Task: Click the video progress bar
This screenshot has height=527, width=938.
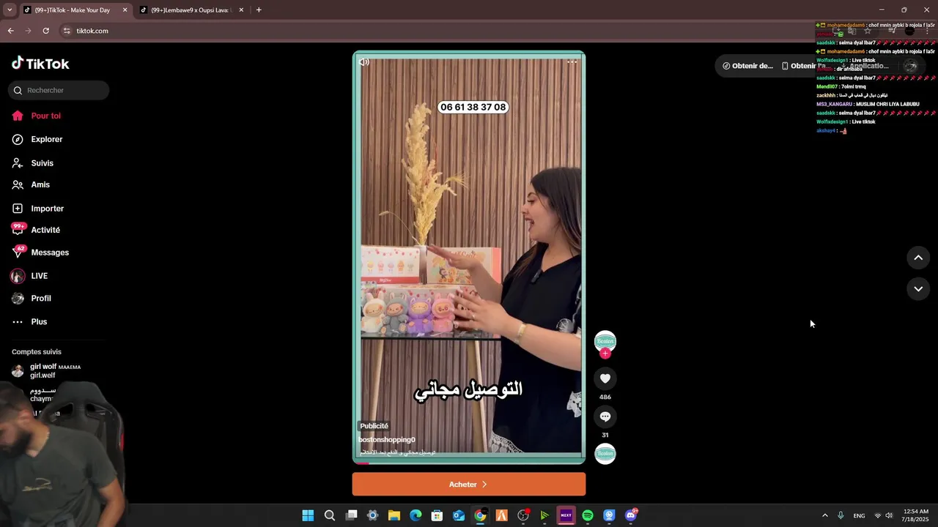Action: click(469, 463)
